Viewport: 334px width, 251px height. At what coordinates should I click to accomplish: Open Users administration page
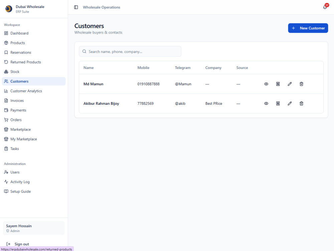(34, 172)
